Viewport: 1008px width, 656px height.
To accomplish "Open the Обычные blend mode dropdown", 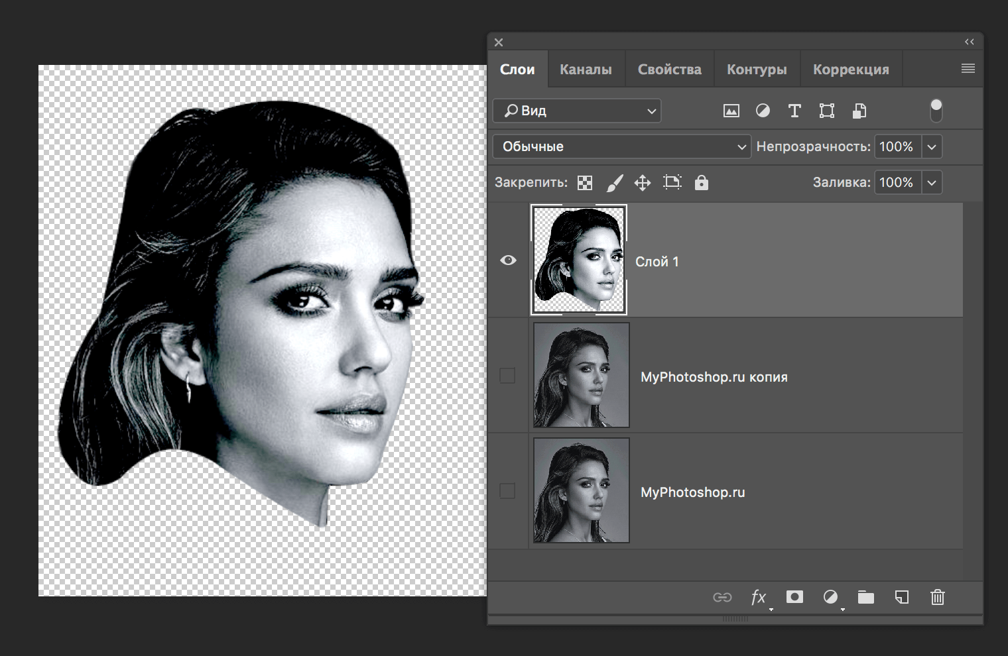I will click(x=621, y=146).
